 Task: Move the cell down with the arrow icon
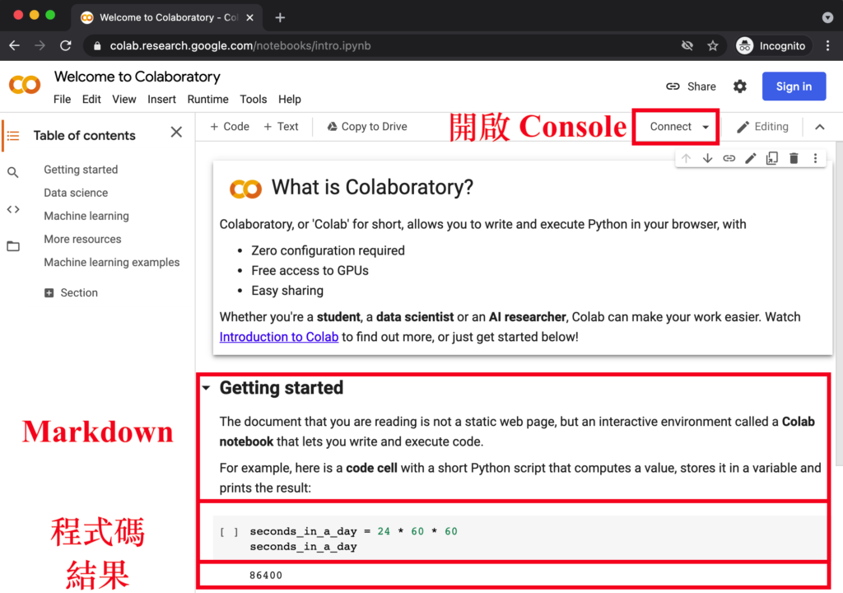[x=707, y=157]
